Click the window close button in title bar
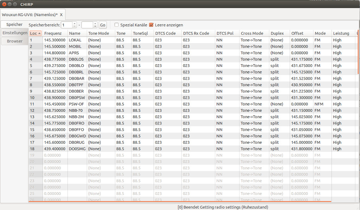 tap(4, 4)
